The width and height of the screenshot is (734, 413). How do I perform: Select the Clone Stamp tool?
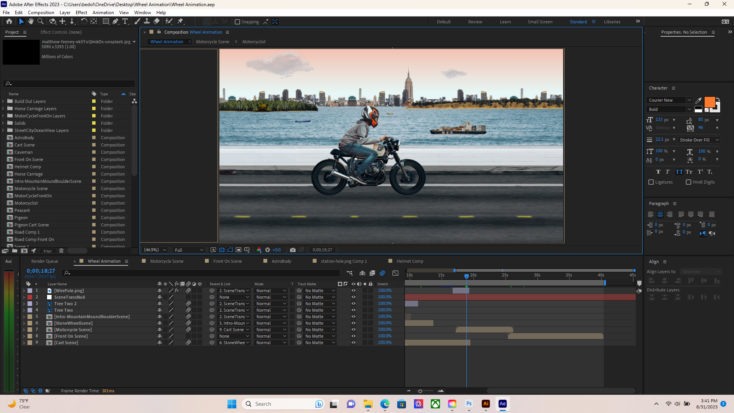(147, 21)
